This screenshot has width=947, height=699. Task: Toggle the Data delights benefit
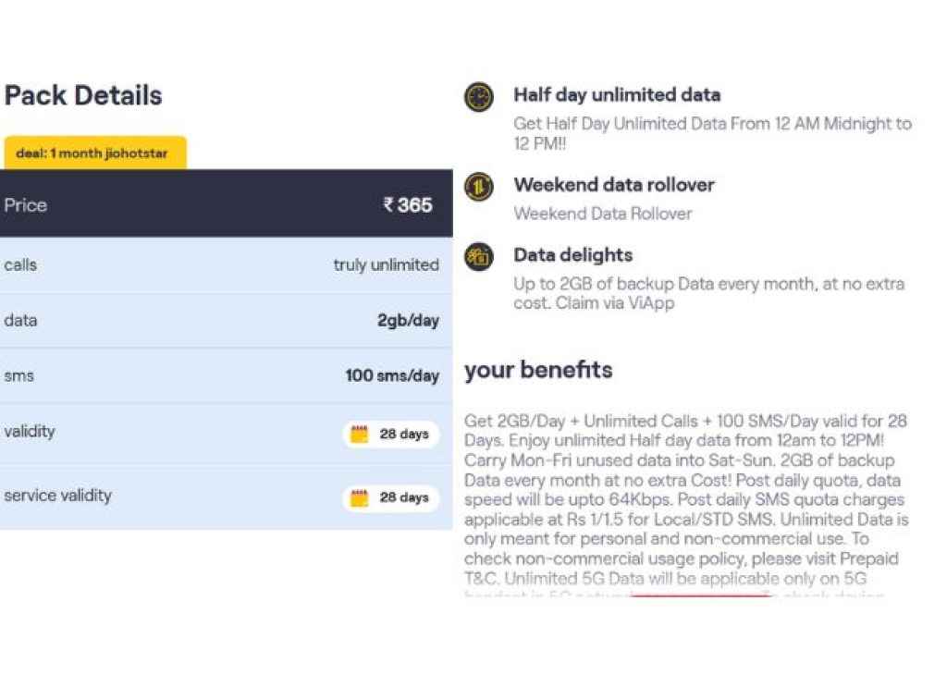[572, 255]
